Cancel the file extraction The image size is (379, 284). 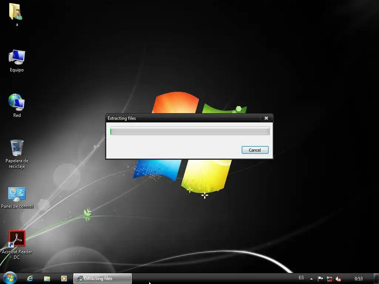255,150
